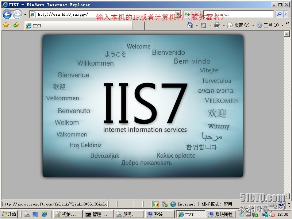The image size is (292, 219).
Task: Refresh the page with the green arrows
Action: (187, 14)
